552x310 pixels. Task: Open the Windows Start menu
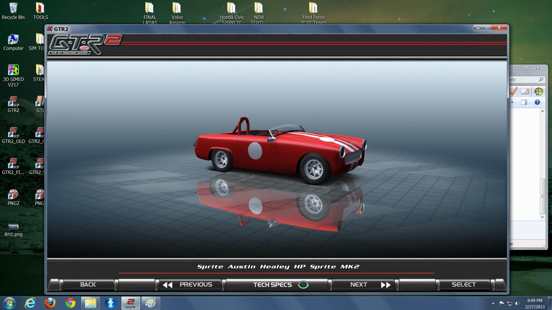tap(9, 303)
